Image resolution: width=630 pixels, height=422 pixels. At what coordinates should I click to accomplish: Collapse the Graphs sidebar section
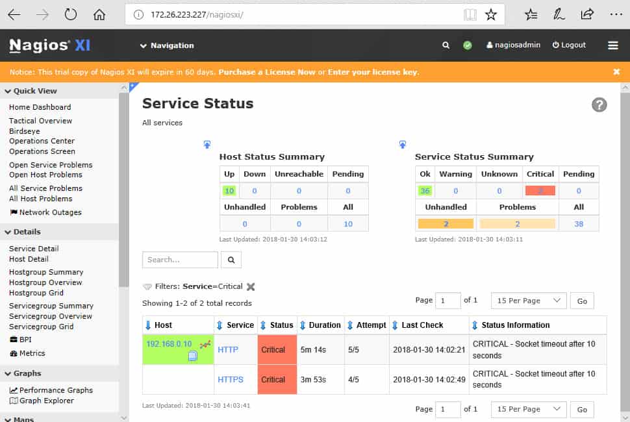(x=23, y=373)
